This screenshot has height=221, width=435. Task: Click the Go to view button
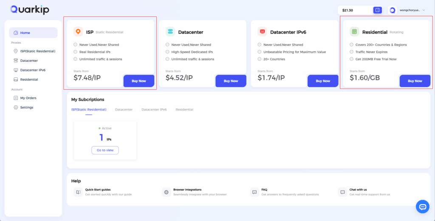[105, 150]
